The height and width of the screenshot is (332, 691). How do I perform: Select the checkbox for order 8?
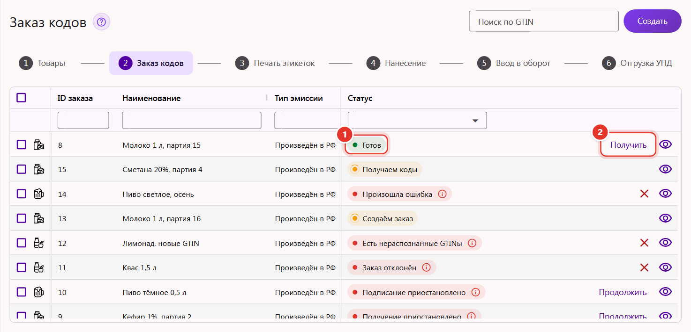click(21, 145)
